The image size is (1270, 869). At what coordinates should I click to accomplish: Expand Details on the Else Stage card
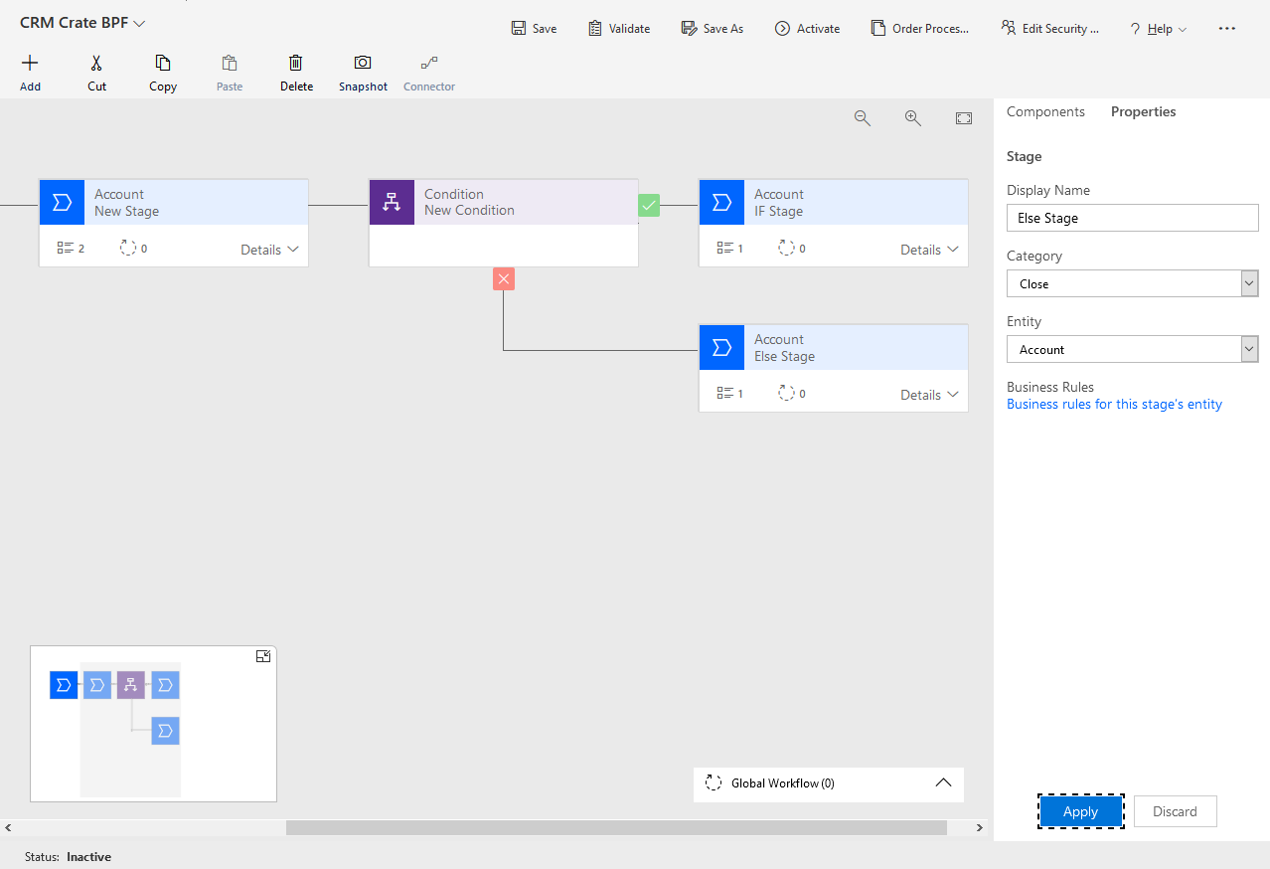pyautogui.click(x=928, y=394)
